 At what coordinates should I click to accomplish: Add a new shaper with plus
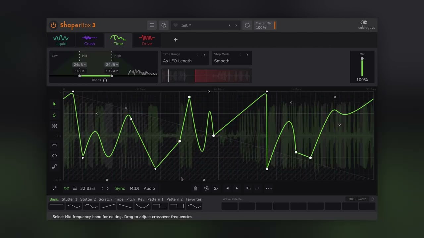click(x=176, y=40)
